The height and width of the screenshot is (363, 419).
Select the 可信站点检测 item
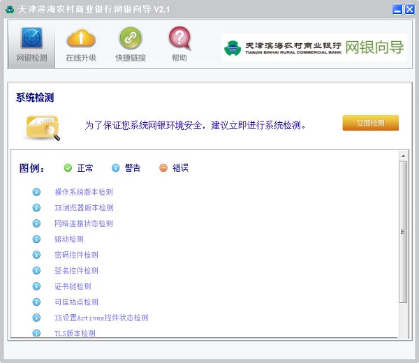click(76, 302)
